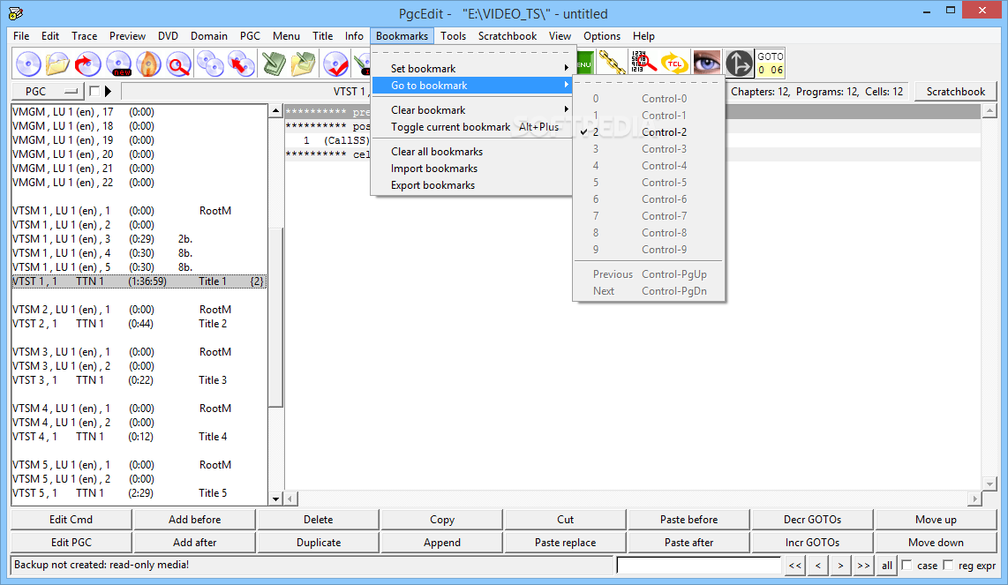Screen dimensions: 1008x585
Task: Click the green notebook with pen icon
Action: tap(274, 64)
